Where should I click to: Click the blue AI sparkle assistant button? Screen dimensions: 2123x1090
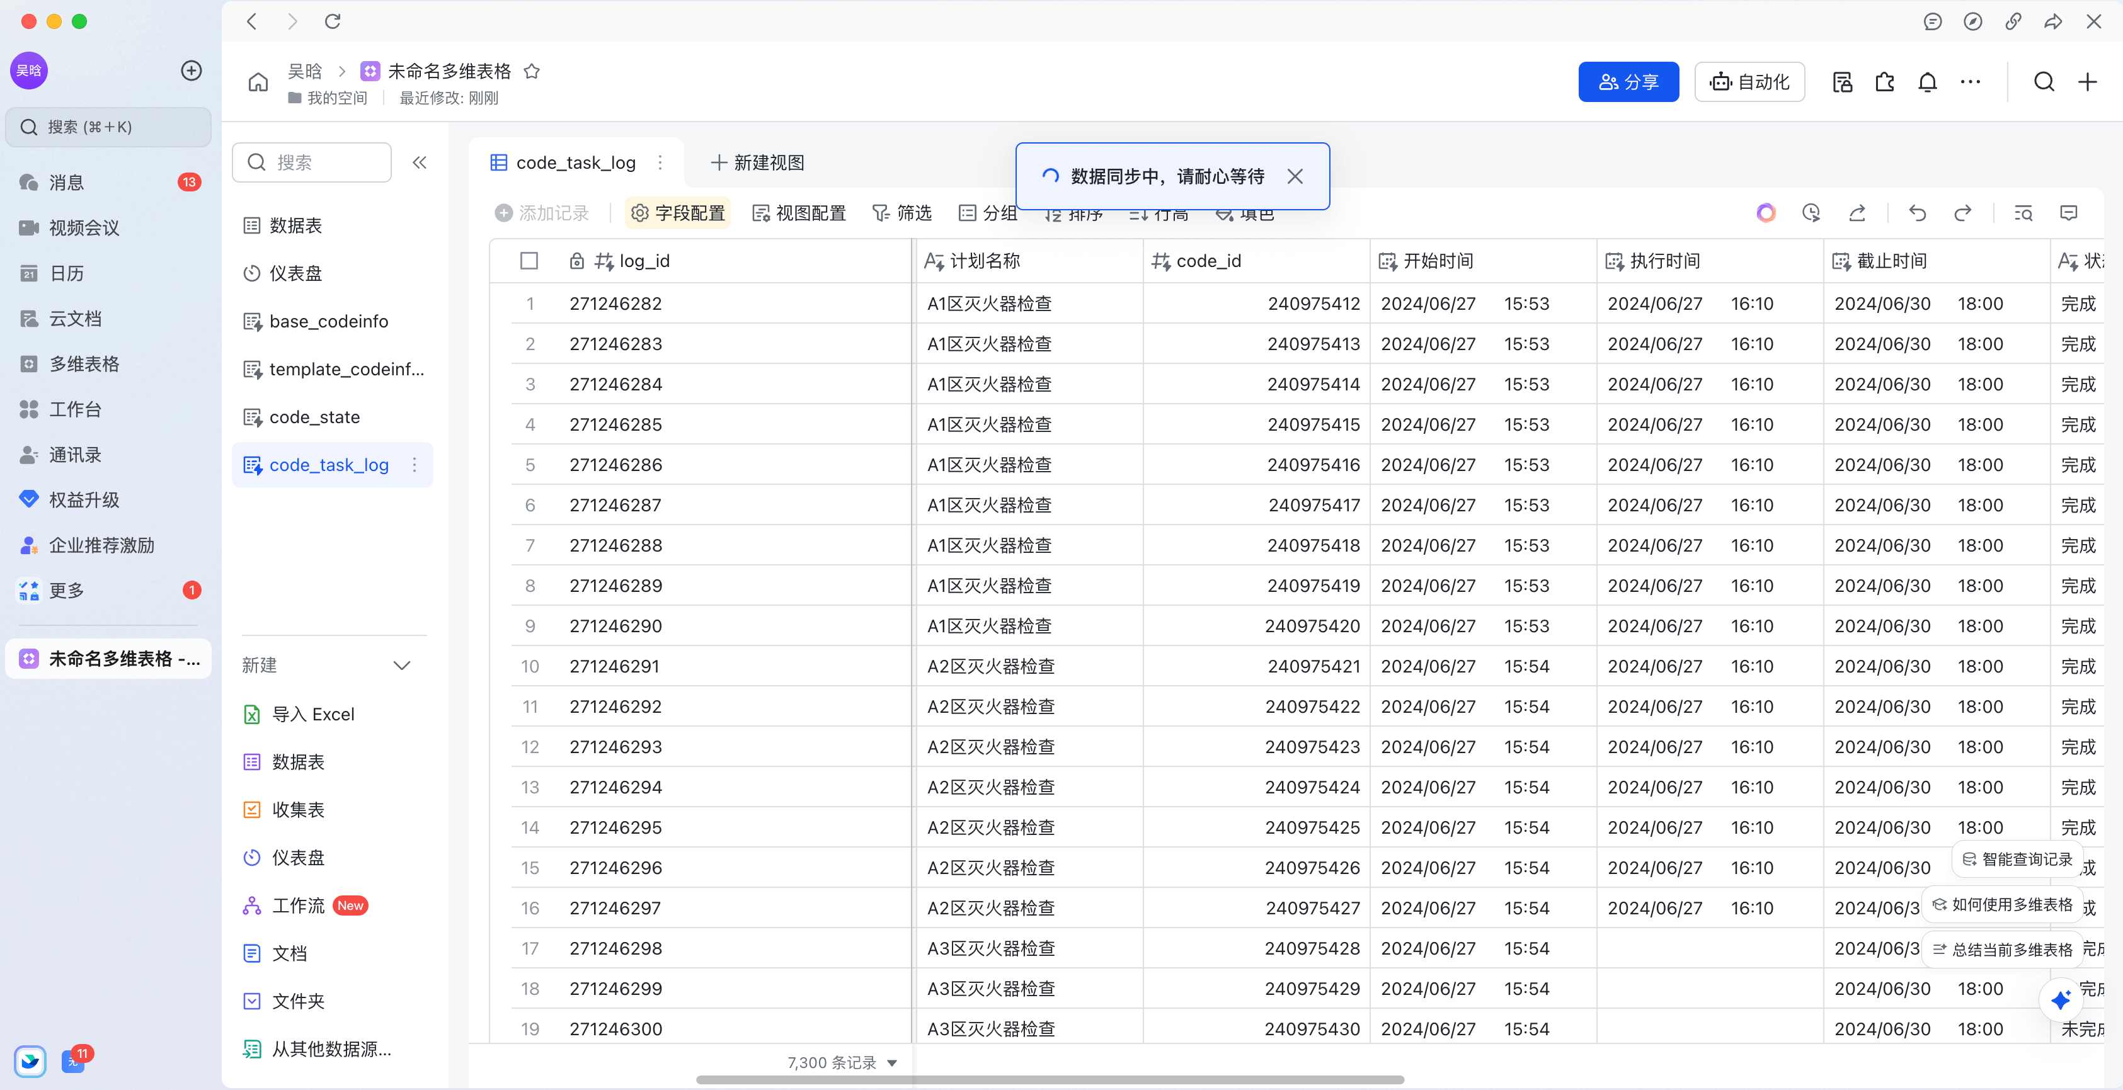coord(2061,999)
